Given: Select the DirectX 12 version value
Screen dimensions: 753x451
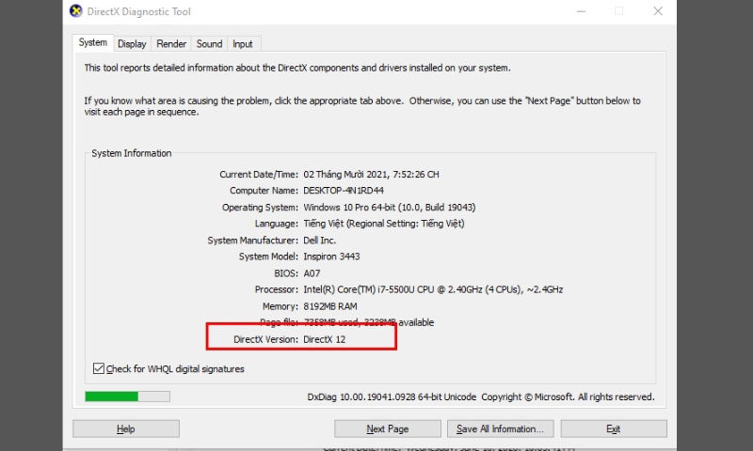Looking at the screenshot, I should (324, 339).
